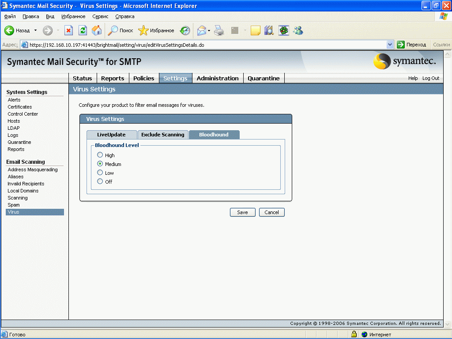Click the Forward arrow icon in toolbar
The width and height of the screenshot is (452, 339).
(x=48, y=30)
